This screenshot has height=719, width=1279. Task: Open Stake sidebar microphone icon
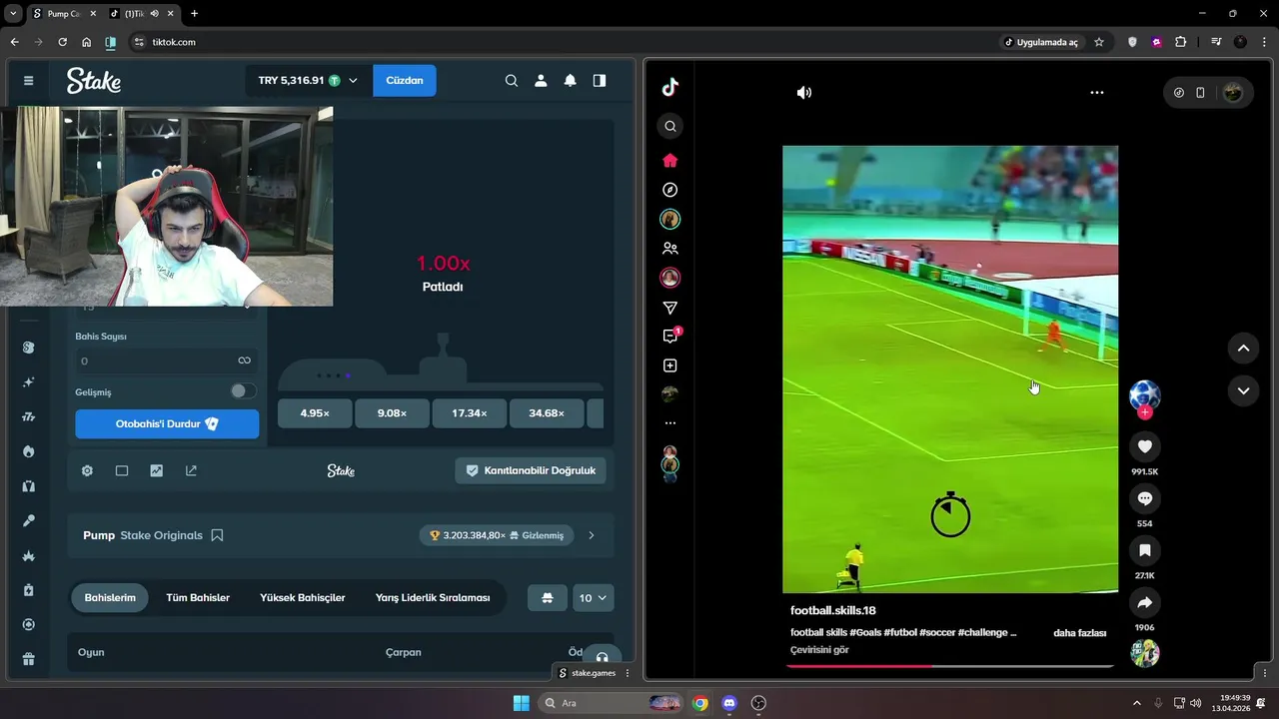point(28,520)
